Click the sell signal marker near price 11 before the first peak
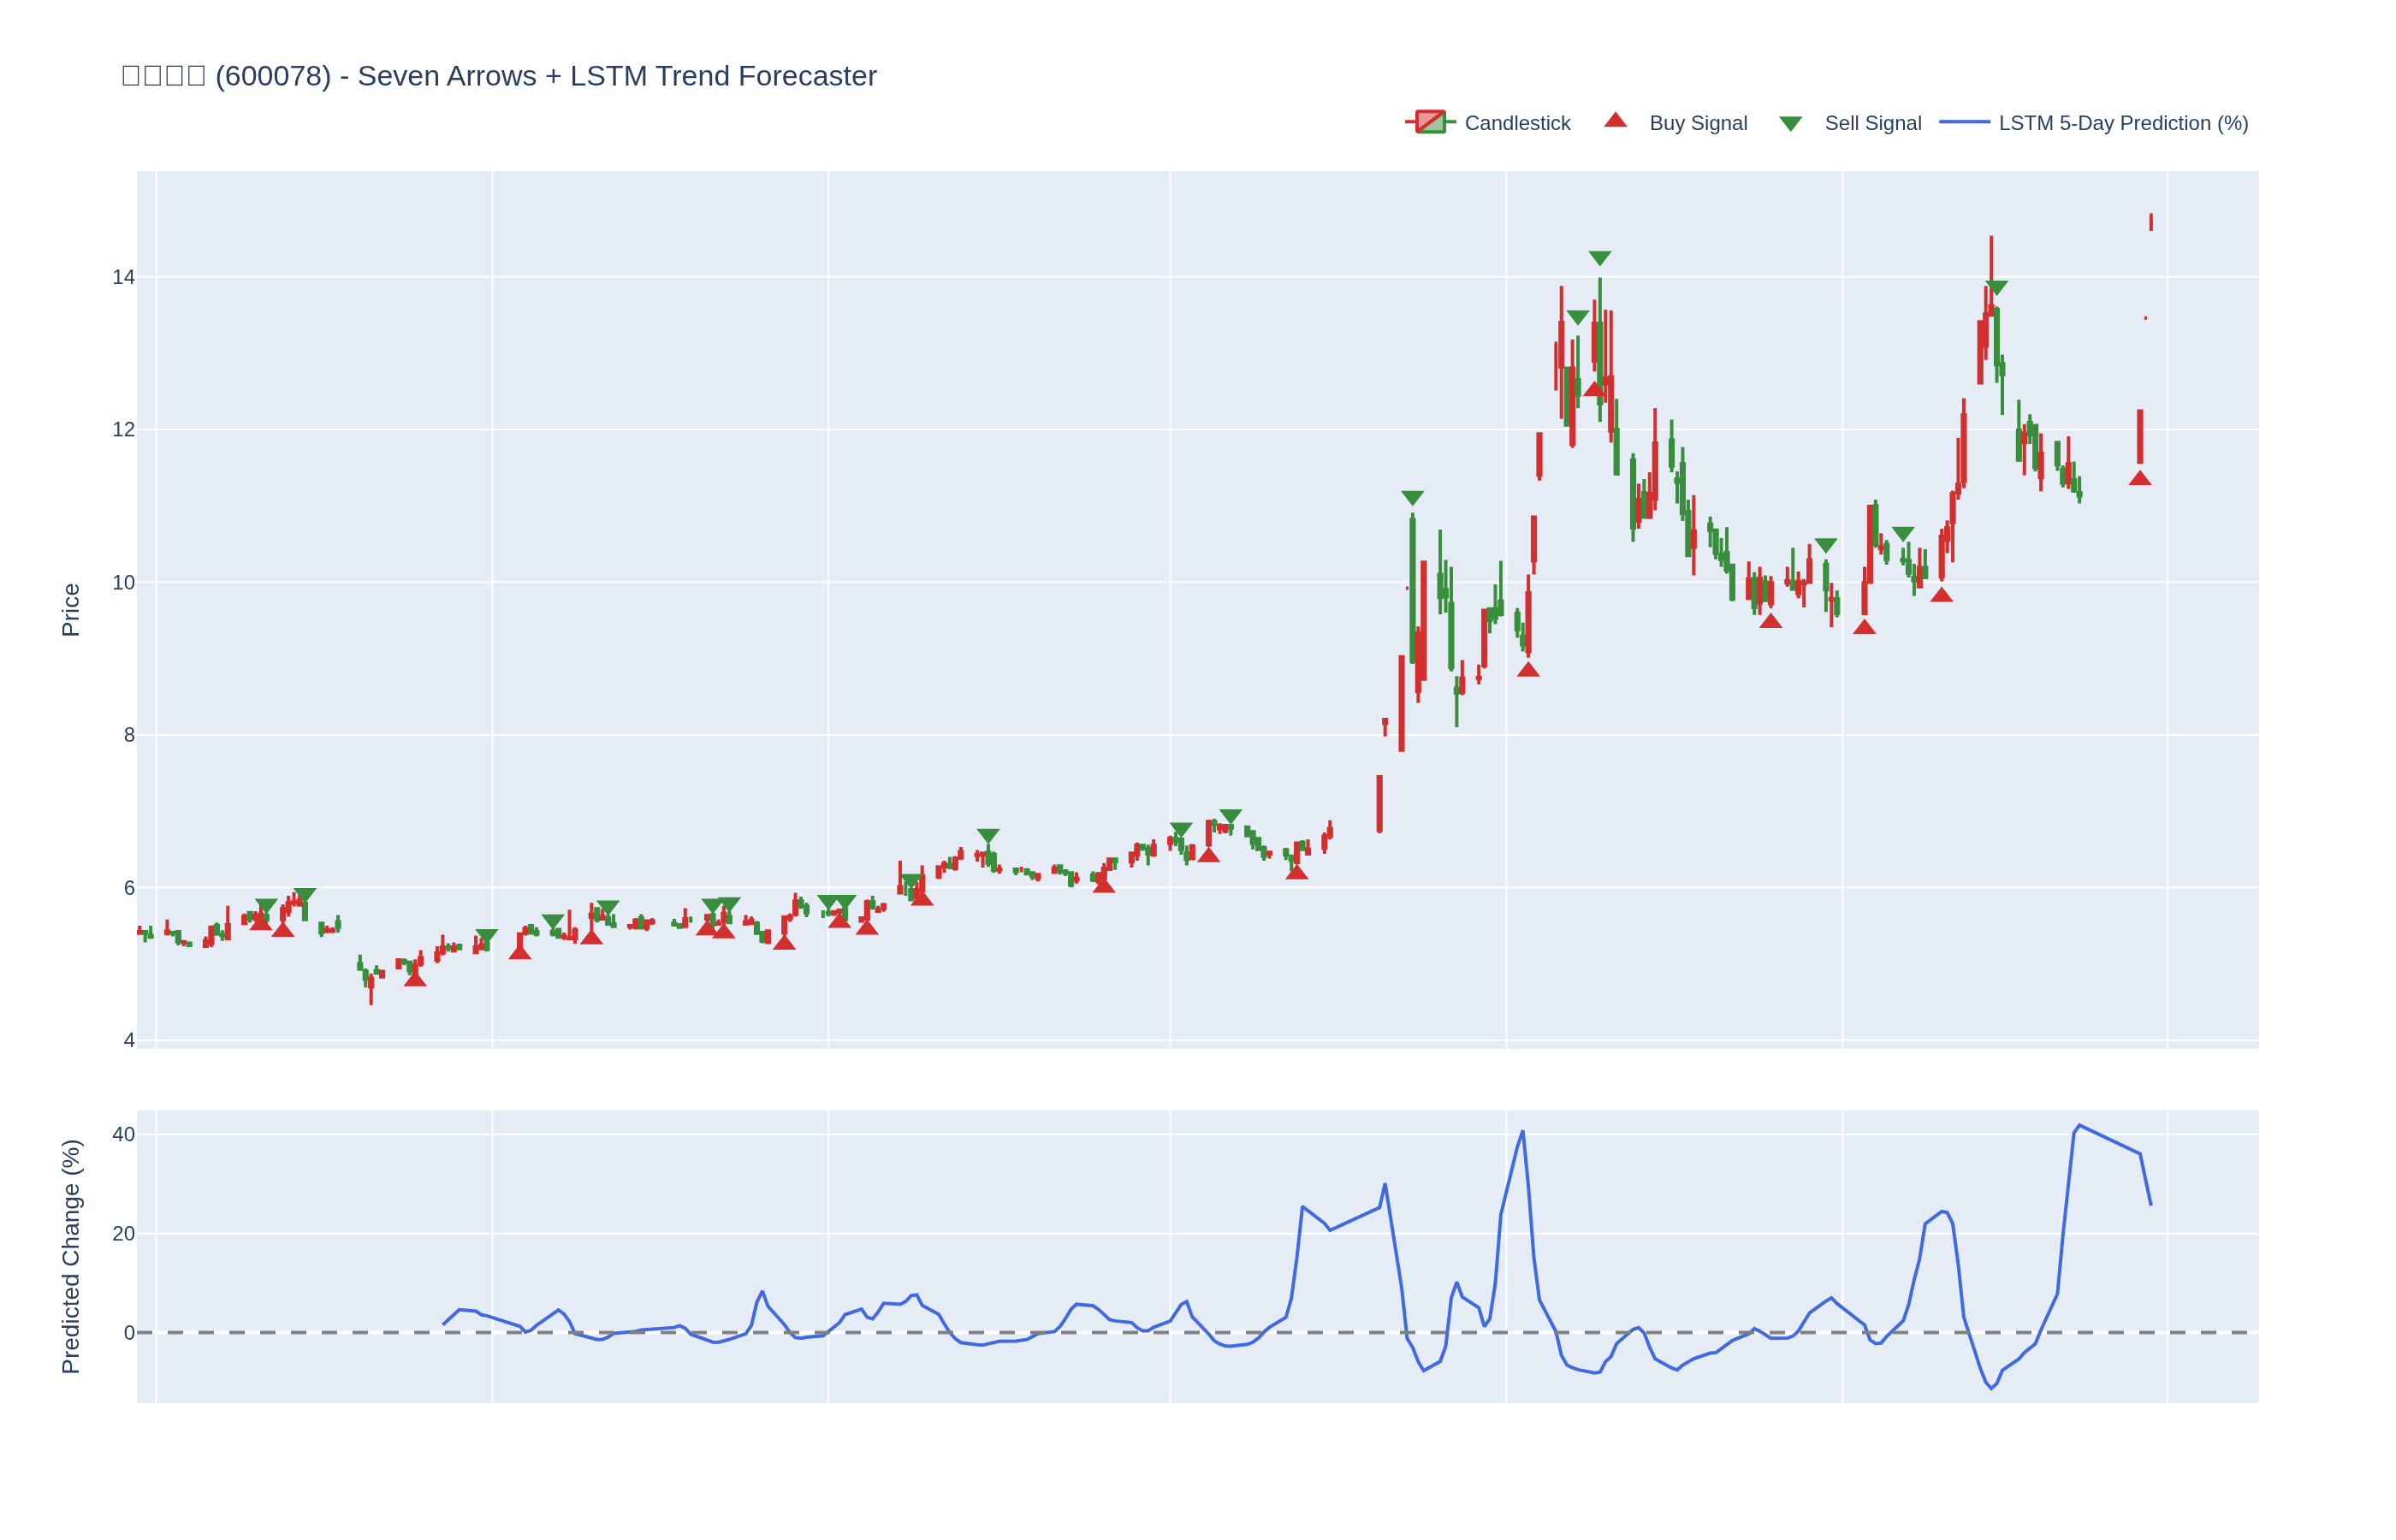 click(x=1412, y=498)
